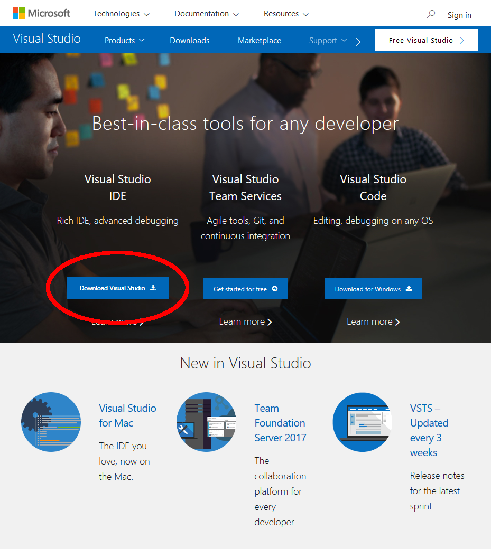Click the Release notes for the latest sprint text
The height and width of the screenshot is (549, 491).
click(437, 491)
